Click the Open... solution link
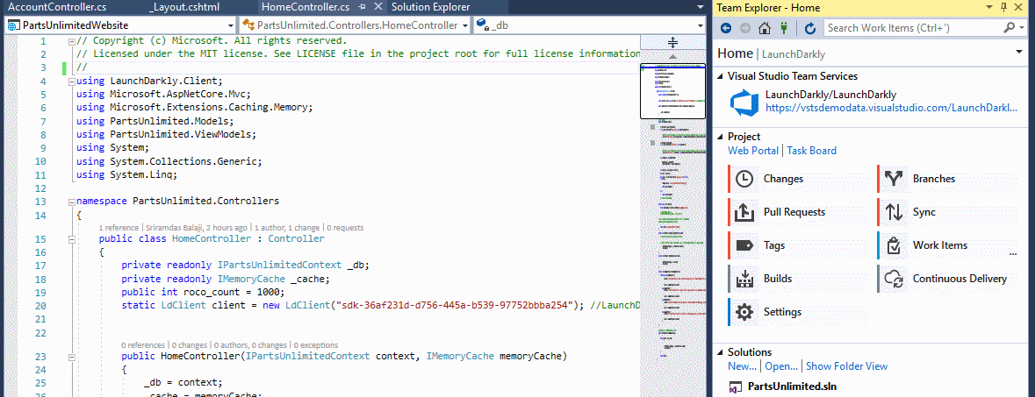This screenshot has width=1035, height=397. click(781, 366)
